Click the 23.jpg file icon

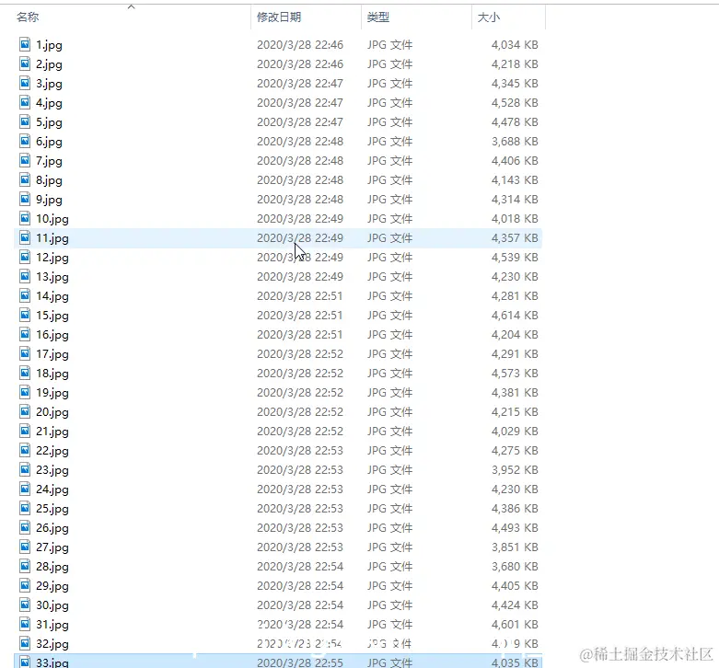25,469
